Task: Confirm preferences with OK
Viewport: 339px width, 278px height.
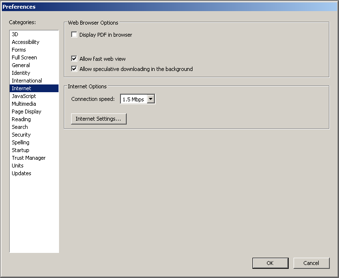Action: tap(270, 263)
